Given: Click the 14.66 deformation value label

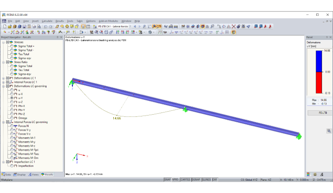Looking at the screenshot, I should pos(117,118).
